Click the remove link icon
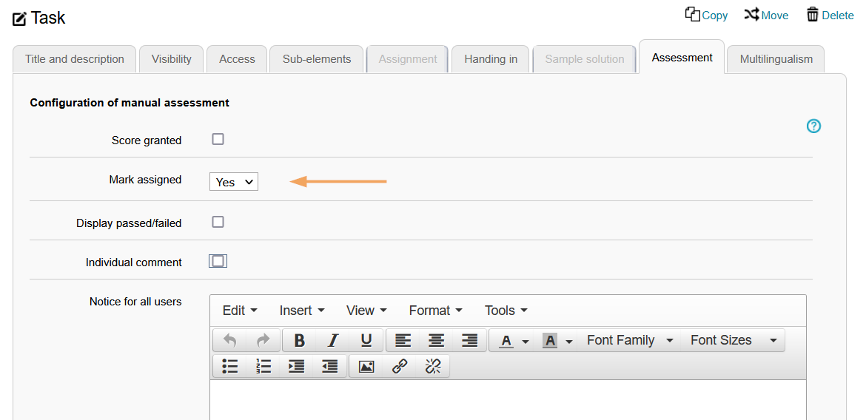 [x=433, y=366]
